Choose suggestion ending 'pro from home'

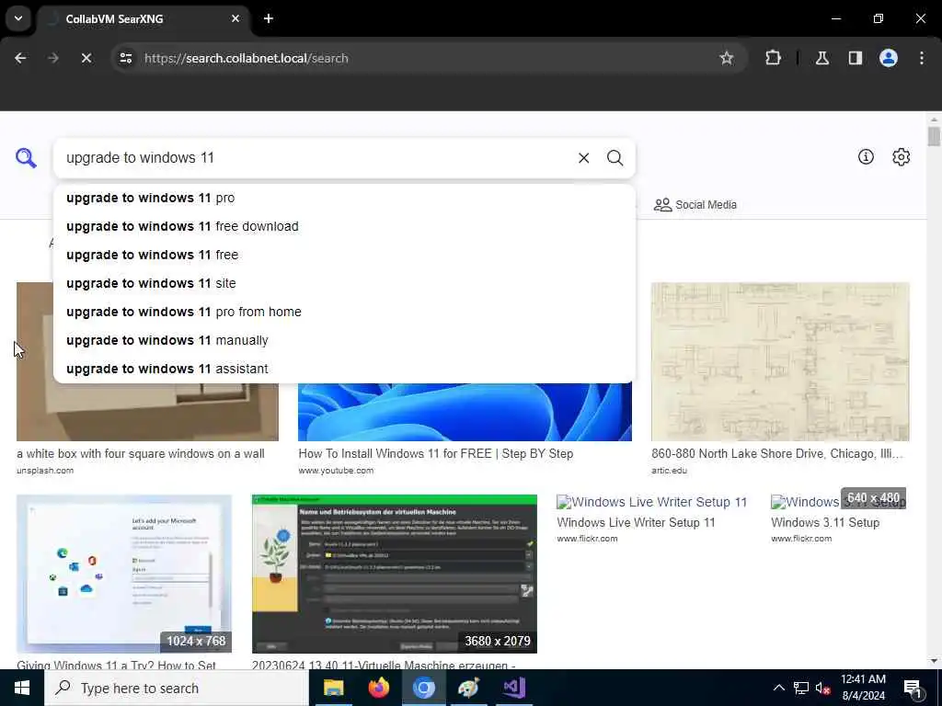point(344,312)
